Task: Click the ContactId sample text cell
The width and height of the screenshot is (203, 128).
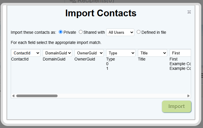Action: (20, 59)
